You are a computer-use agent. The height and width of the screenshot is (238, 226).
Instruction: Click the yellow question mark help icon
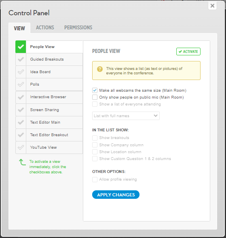[100, 69]
